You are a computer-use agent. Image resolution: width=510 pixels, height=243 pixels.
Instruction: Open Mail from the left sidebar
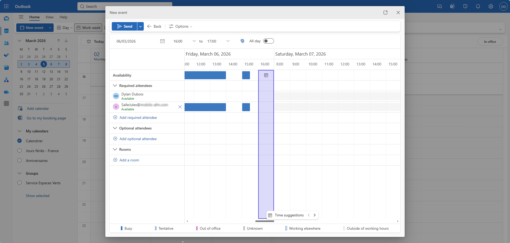tap(6, 19)
